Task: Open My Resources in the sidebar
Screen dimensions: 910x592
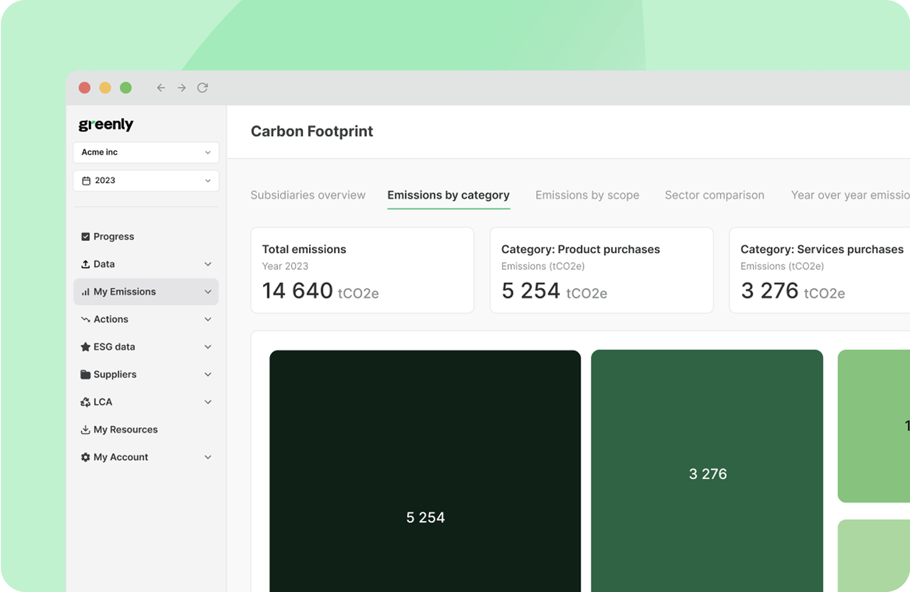Action: (146, 429)
